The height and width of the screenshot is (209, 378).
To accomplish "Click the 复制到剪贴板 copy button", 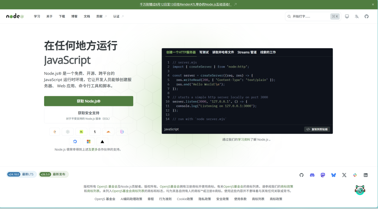I will 317,129.
